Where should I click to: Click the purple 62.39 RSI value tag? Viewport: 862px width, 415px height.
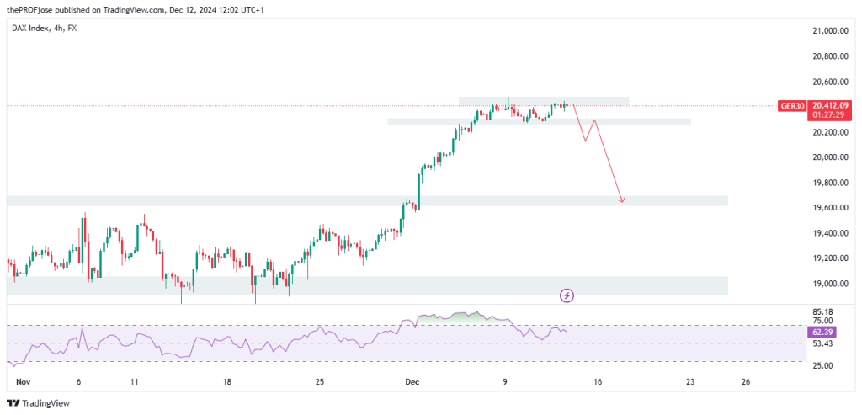tap(820, 332)
